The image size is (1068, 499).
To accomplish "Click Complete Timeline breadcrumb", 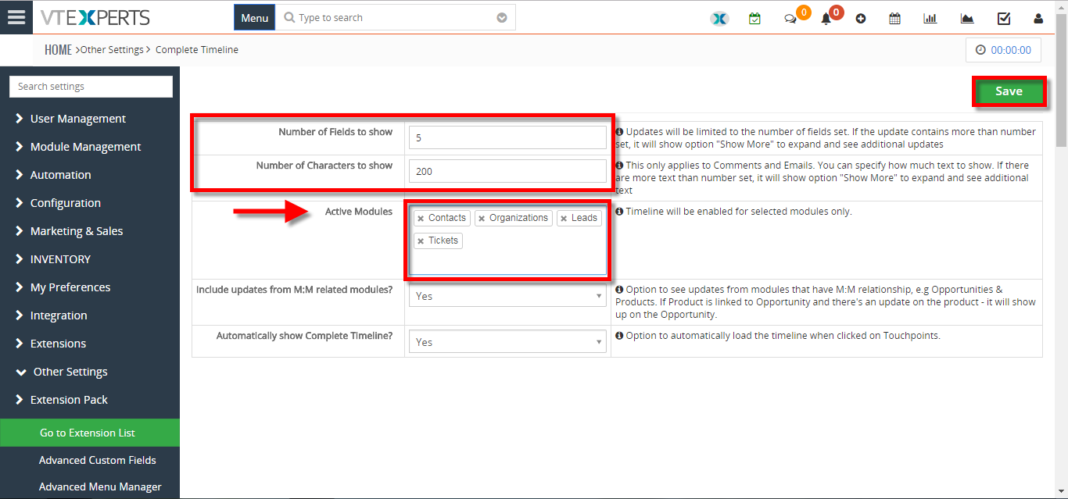I will pyautogui.click(x=197, y=50).
